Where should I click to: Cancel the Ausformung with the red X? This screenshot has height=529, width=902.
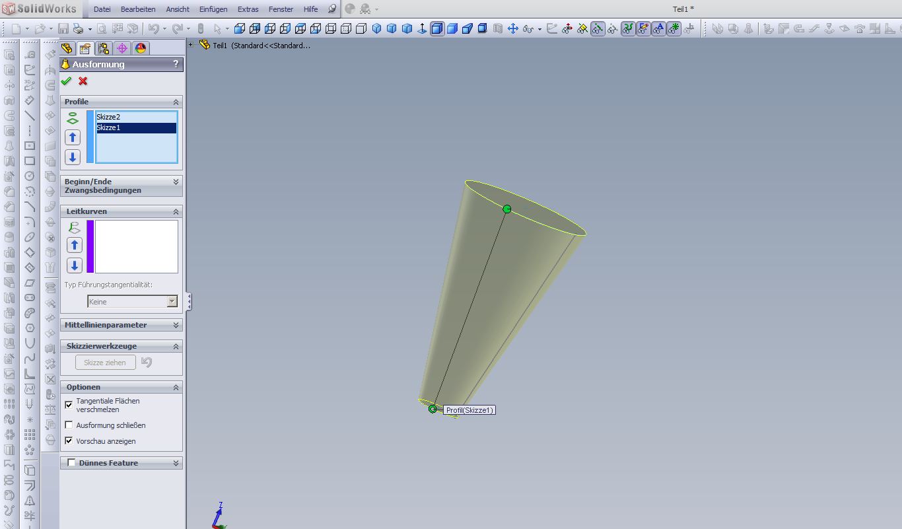click(83, 81)
